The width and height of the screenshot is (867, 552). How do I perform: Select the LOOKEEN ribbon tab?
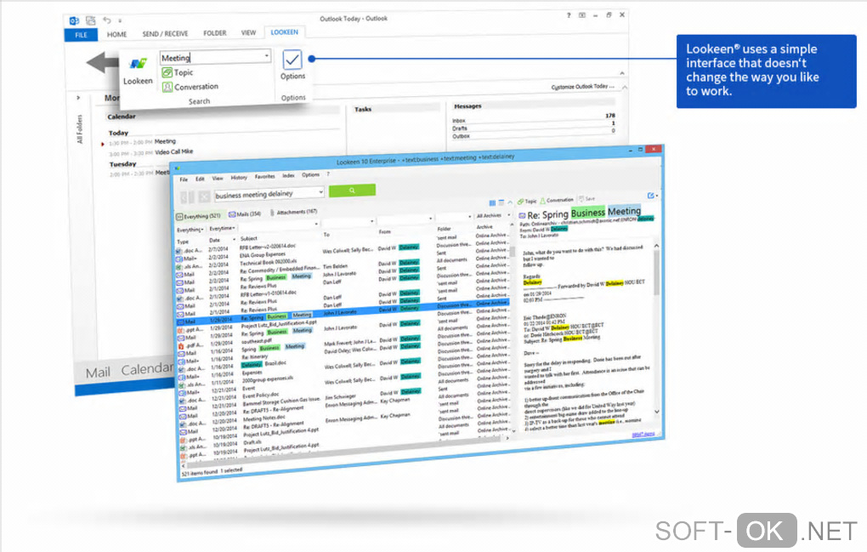click(284, 32)
